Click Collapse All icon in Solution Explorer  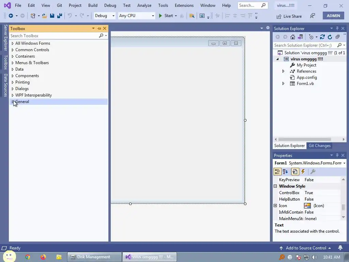click(x=338, y=37)
